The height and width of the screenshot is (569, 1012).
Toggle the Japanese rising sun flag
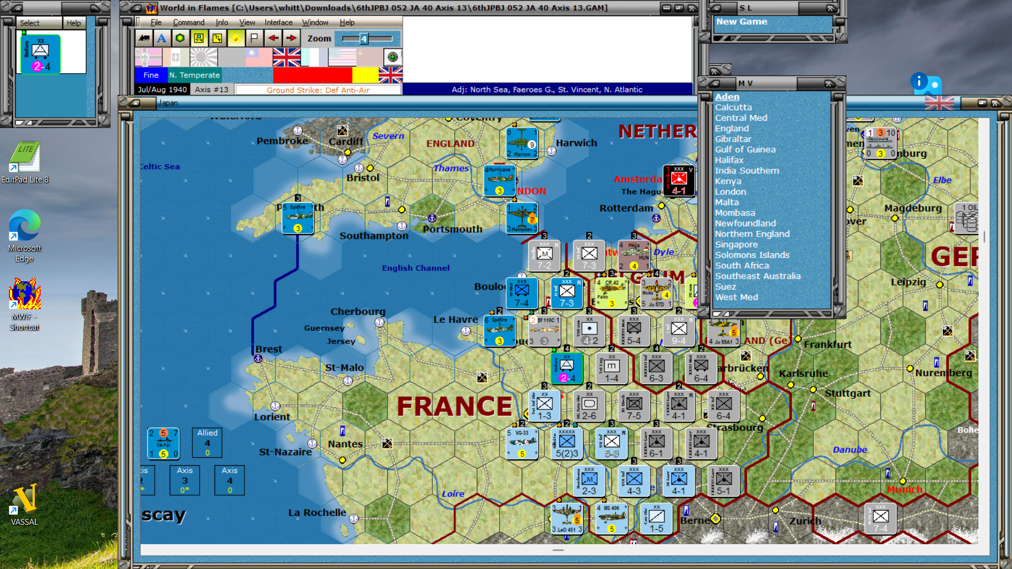(x=203, y=57)
